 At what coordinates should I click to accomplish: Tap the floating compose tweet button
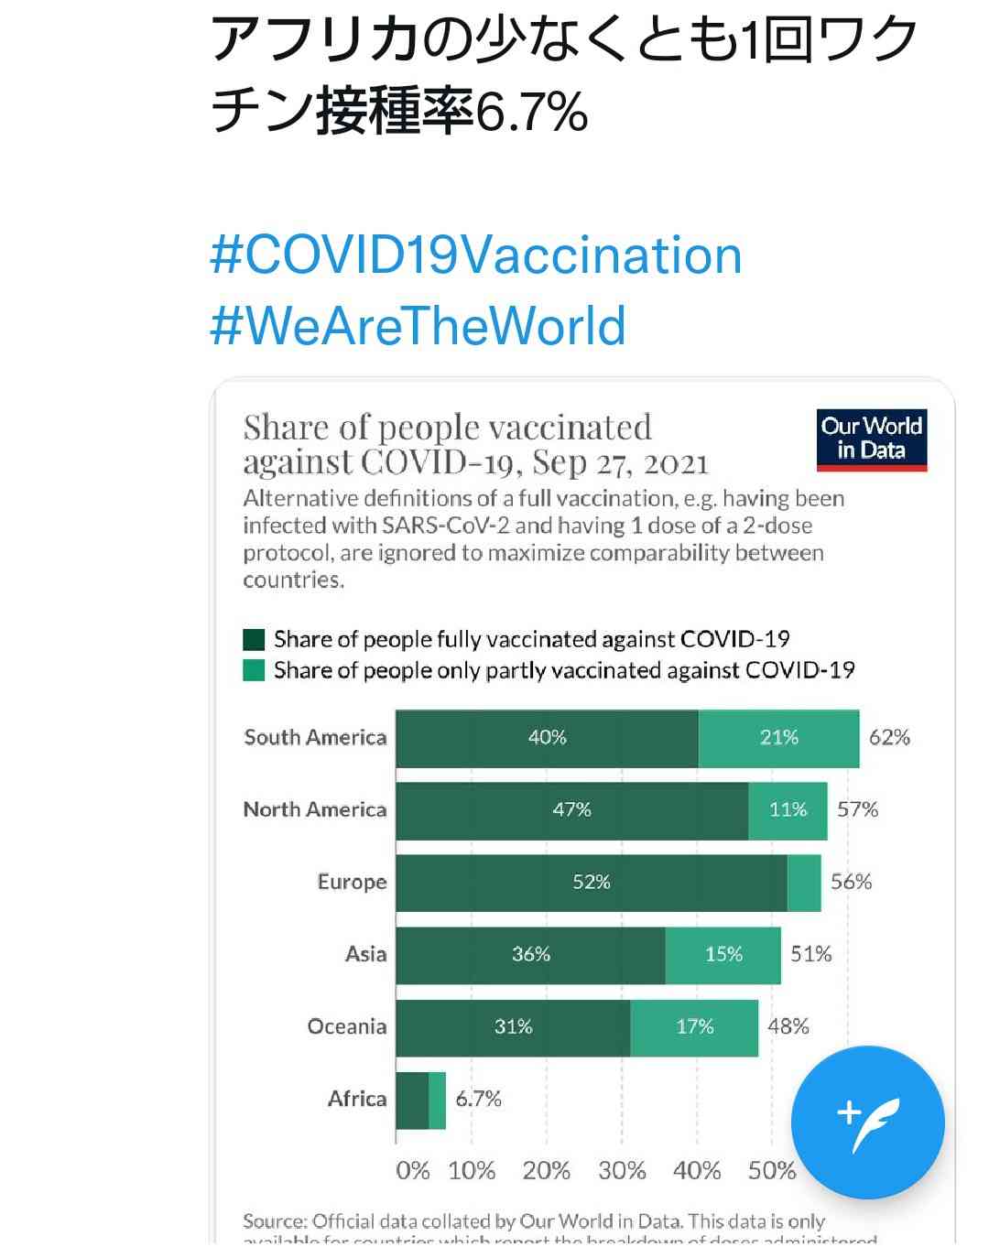coord(867,1122)
